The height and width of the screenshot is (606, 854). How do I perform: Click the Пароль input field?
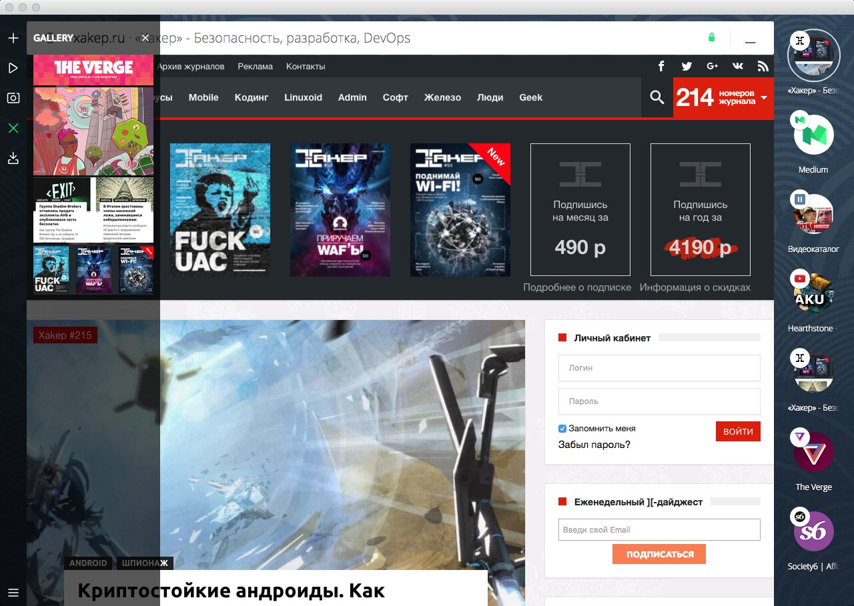pyautogui.click(x=659, y=401)
